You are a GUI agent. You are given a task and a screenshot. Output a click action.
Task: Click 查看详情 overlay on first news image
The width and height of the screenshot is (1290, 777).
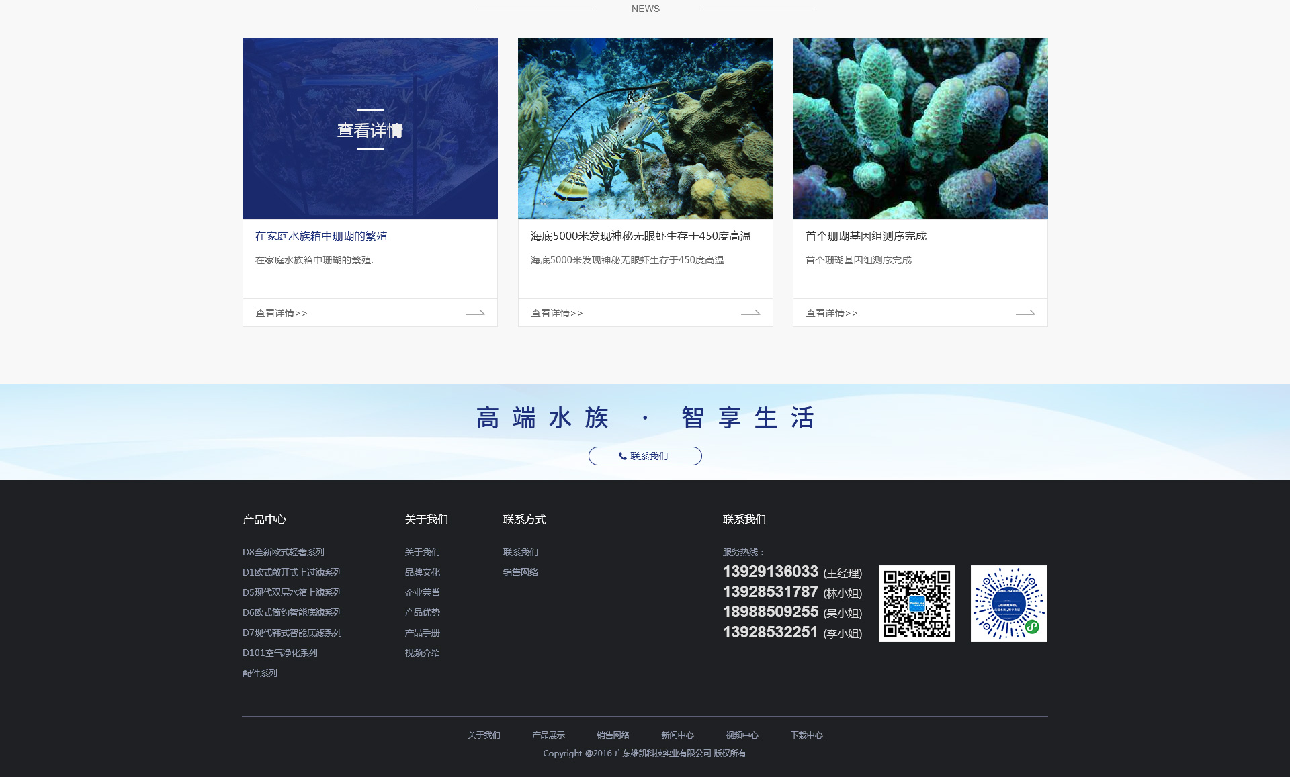pyautogui.click(x=370, y=130)
